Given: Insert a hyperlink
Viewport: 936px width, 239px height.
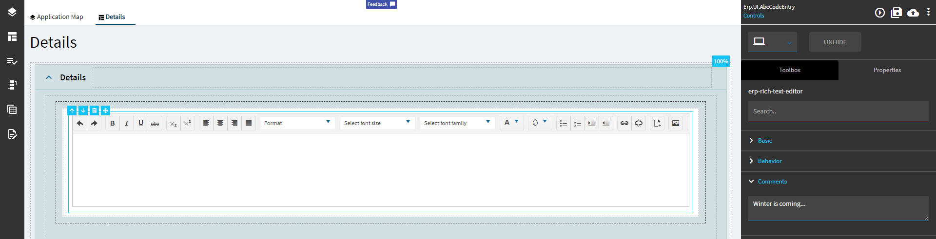Looking at the screenshot, I should point(624,123).
